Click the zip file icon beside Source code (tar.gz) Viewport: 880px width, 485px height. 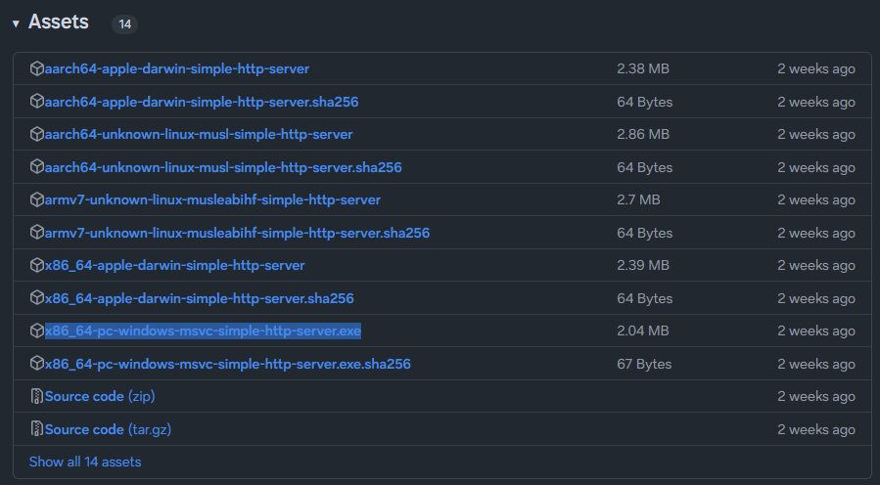37,429
